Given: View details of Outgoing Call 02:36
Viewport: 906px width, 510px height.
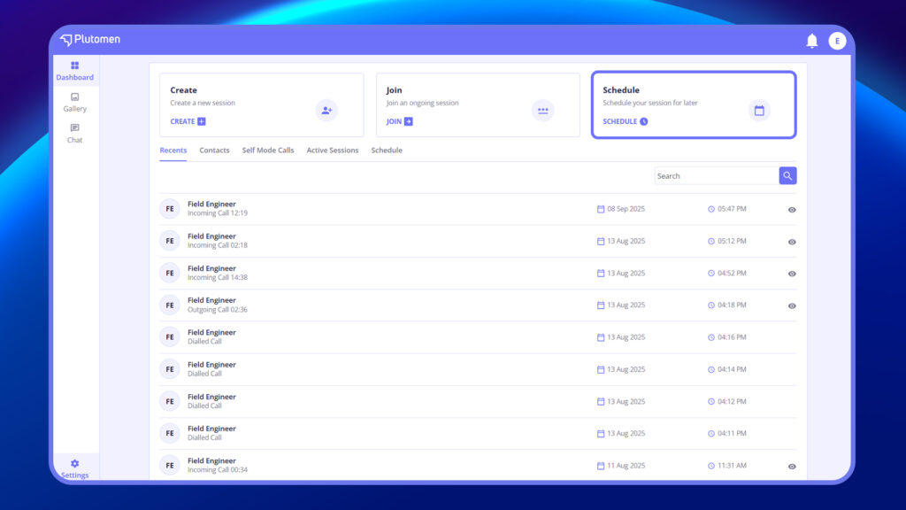Looking at the screenshot, I should point(792,305).
